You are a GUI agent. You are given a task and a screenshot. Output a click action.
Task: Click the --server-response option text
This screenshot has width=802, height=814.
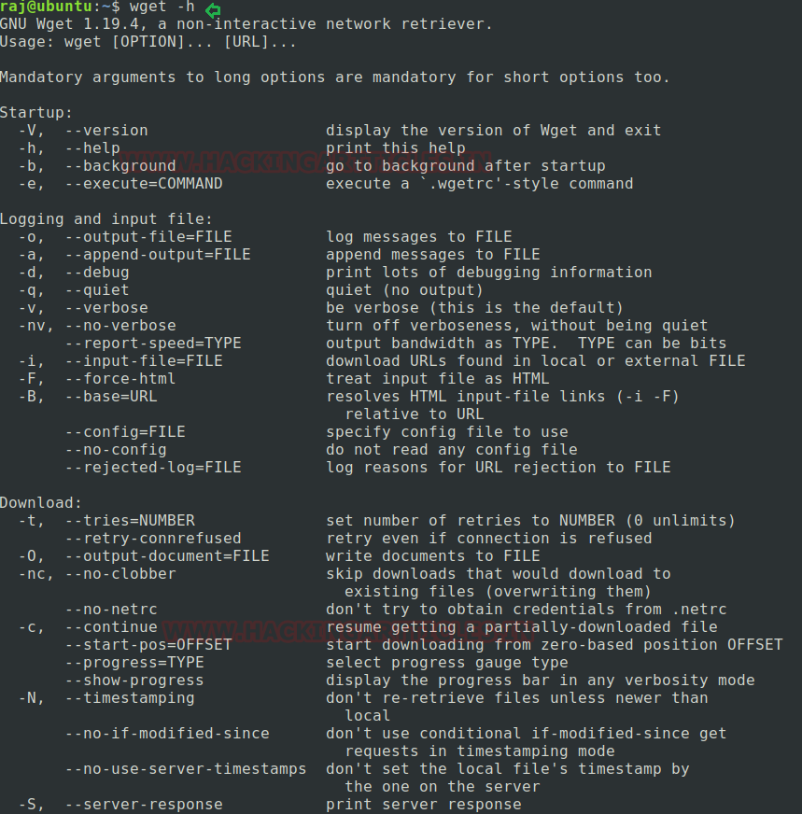(143, 804)
